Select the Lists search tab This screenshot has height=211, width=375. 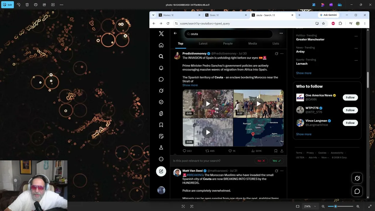pos(276,44)
